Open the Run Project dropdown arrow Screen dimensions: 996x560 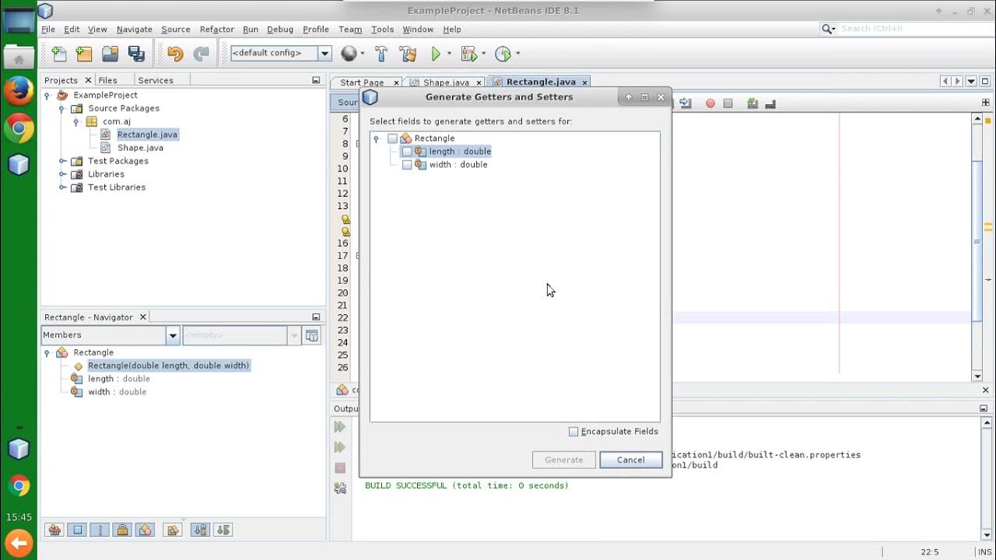449,54
